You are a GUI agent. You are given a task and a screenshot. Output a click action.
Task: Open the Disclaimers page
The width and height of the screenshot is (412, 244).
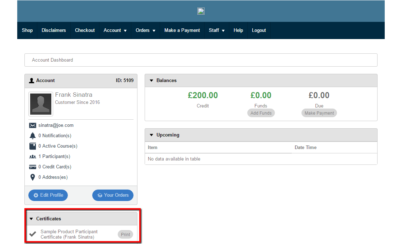click(x=53, y=30)
